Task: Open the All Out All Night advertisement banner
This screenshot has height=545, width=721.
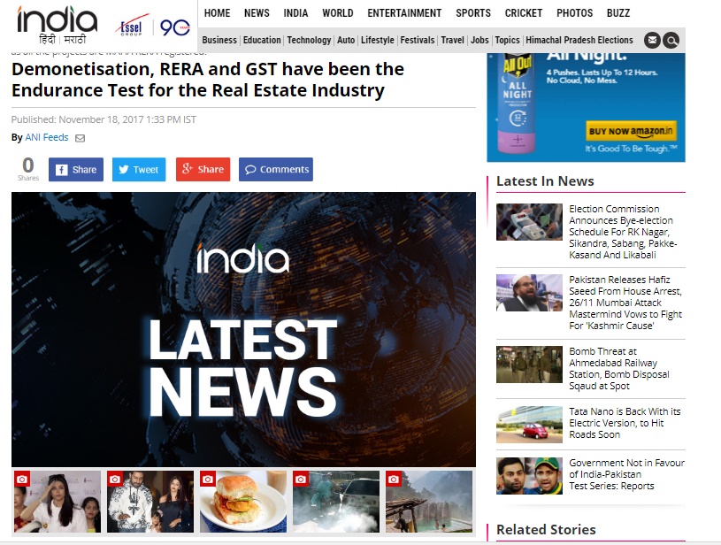Action: pyautogui.click(x=586, y=107)
